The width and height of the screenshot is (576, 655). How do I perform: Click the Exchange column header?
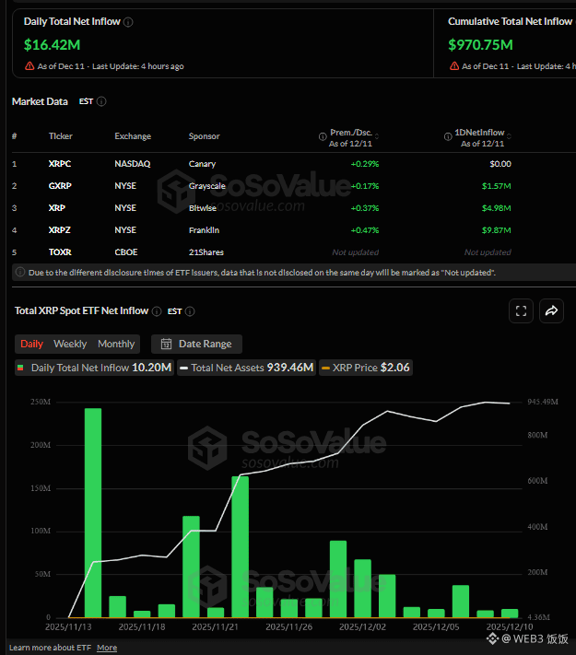click(133, 136)
